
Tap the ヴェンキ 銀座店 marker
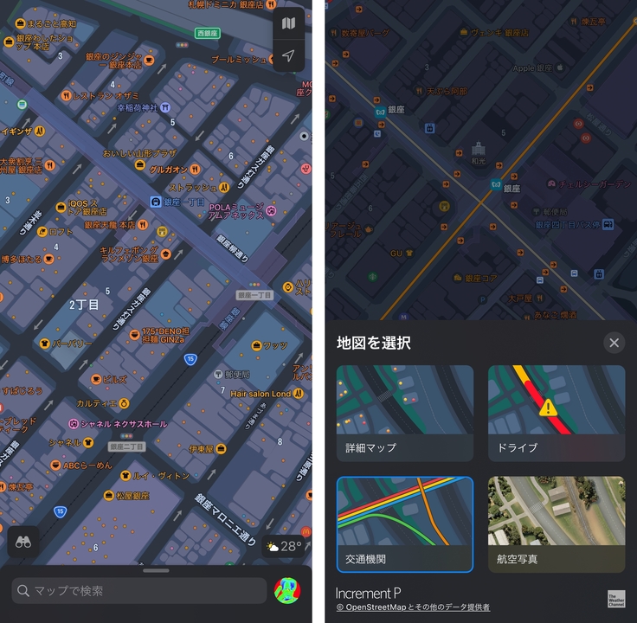[464, 32]
